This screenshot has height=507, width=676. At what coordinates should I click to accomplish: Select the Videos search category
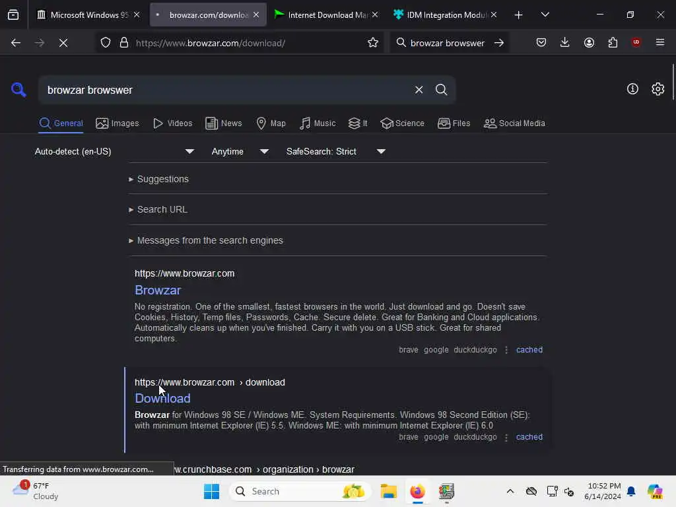tap(172, 123)
